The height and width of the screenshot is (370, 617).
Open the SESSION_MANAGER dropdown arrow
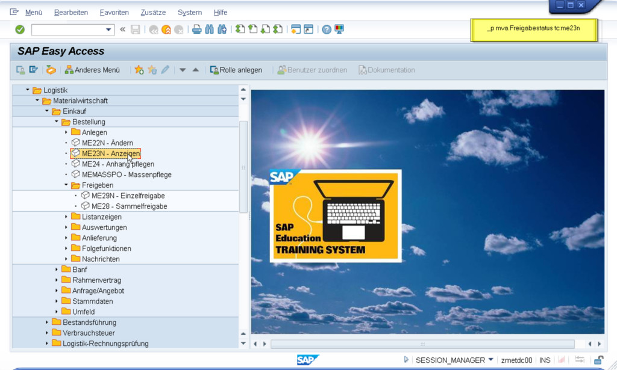click(x=491, y=360)
